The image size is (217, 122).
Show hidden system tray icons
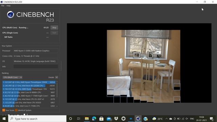(166, 119)
